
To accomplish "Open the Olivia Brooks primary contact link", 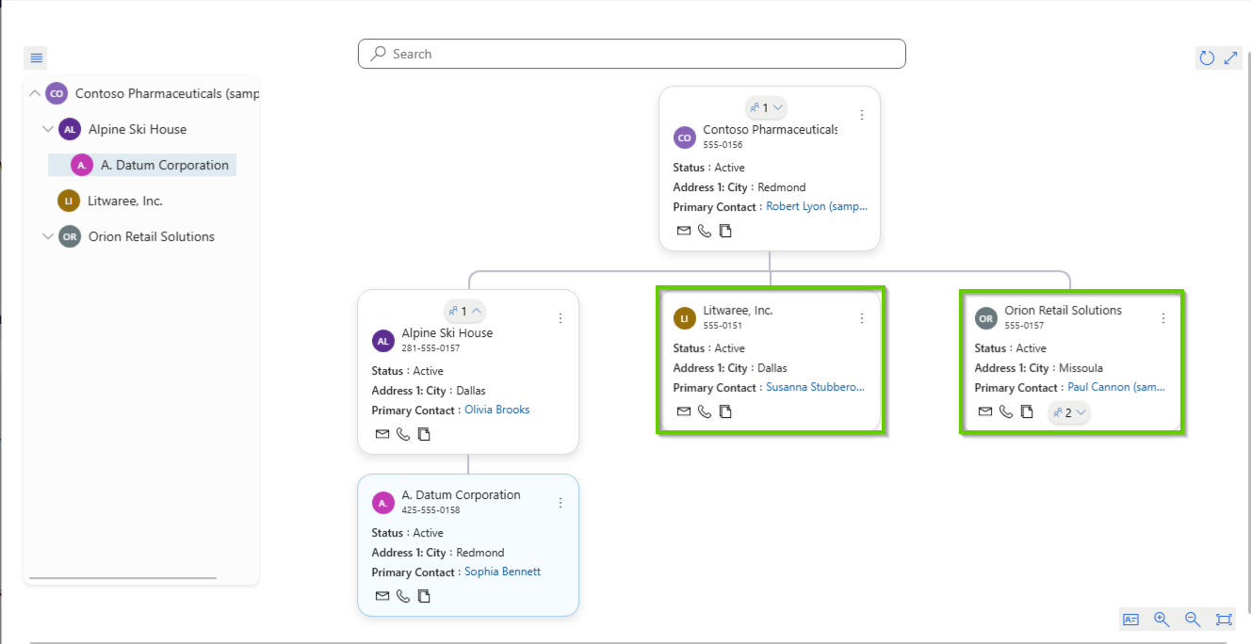I will coord(496,410).
